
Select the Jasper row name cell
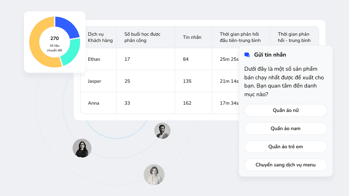pyautogui.click(x=95, y=81)
